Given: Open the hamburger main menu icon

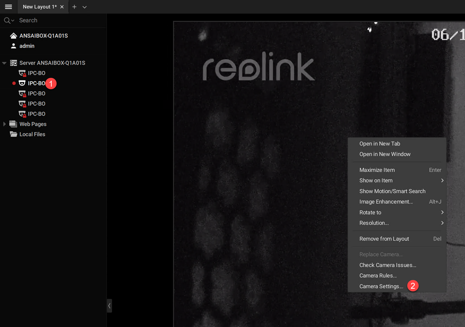Looking at the screenshot, I should click(8, 7).
